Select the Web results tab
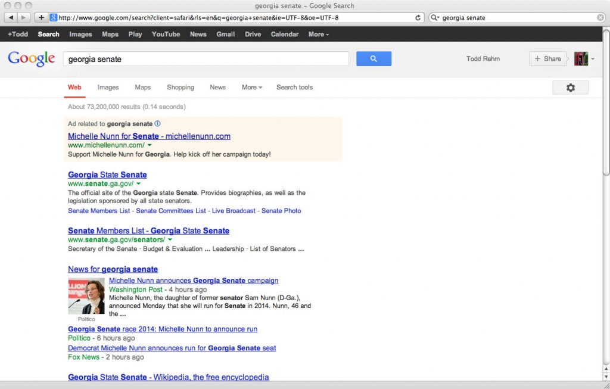 [74, 87]
